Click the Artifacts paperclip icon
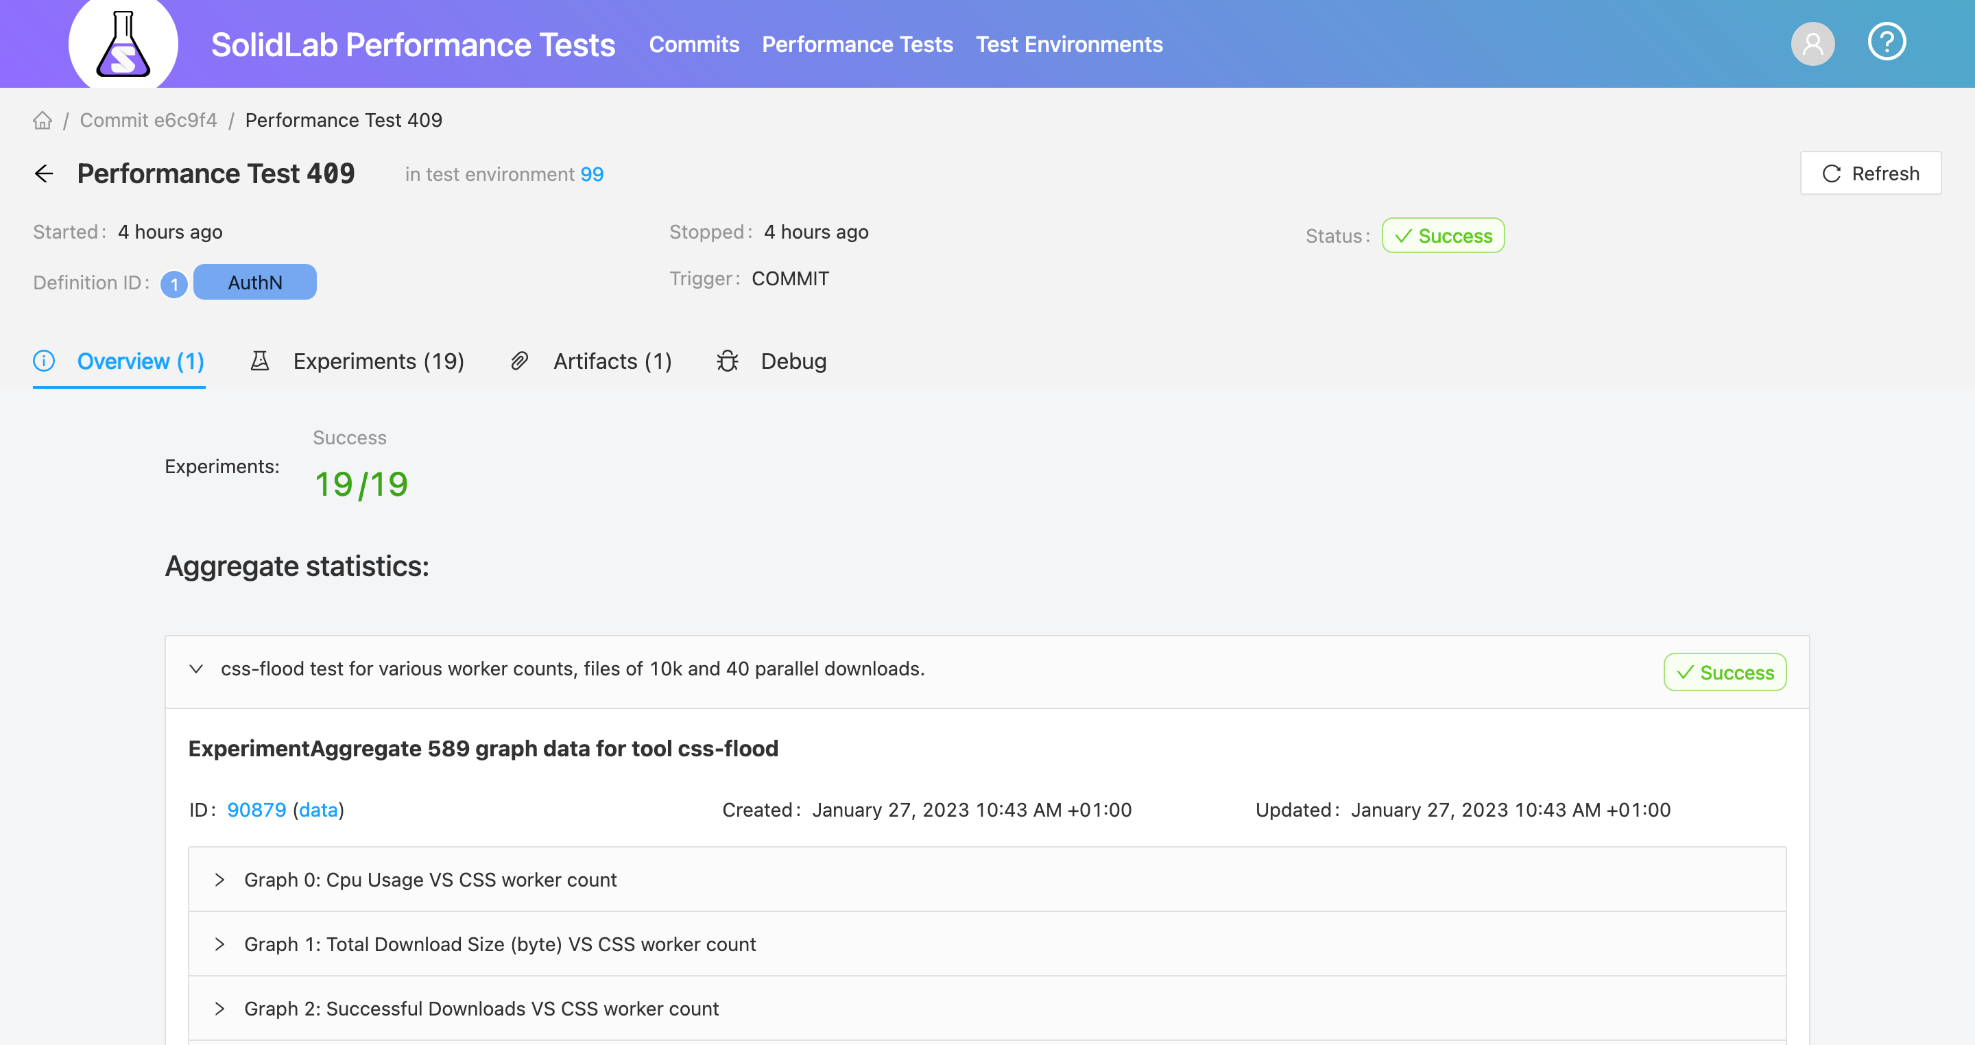This screenshot has width=1975, height=1045. [x=518, y=361]
